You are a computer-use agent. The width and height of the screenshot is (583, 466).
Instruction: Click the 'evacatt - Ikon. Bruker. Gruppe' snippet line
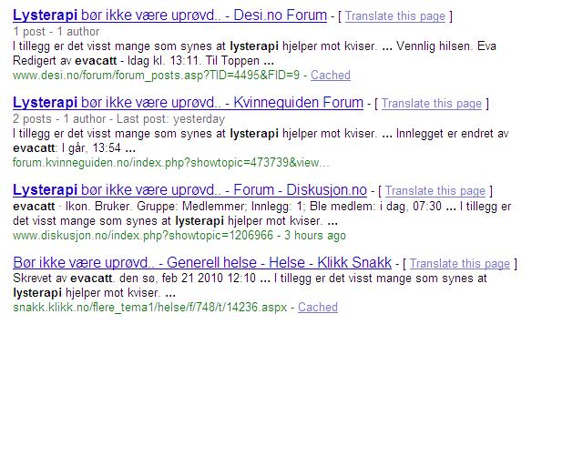click(262, 206)
